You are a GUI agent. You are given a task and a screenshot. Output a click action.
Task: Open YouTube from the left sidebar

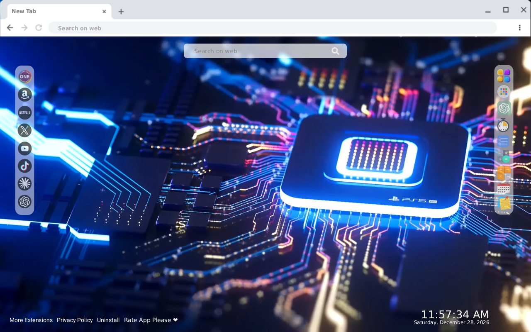[x=25, y=148]
